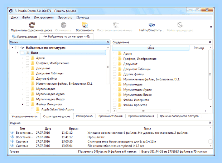Check the Архив checkbox in folder tree
This screenshot has width=222, height=163.
point(27,58)
